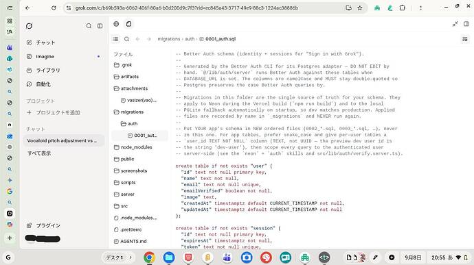This screenshot has height=265, width=474.
Task: Toggle Grok sidebar panel icon
Action: pyautogui.click(x=100, y=26)
